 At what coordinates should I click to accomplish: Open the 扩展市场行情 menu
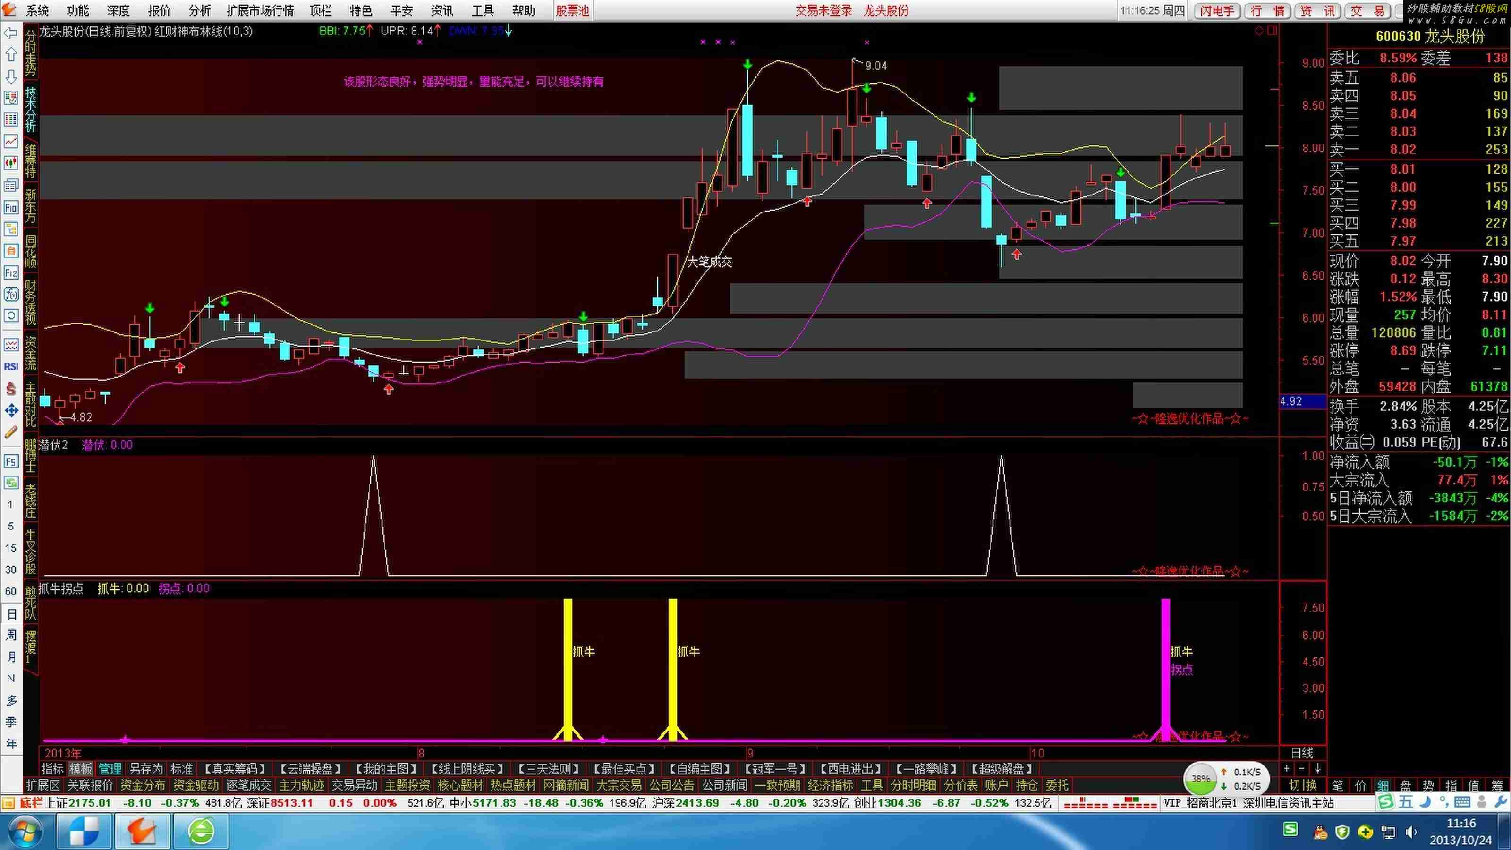click(x=260, y=10)
